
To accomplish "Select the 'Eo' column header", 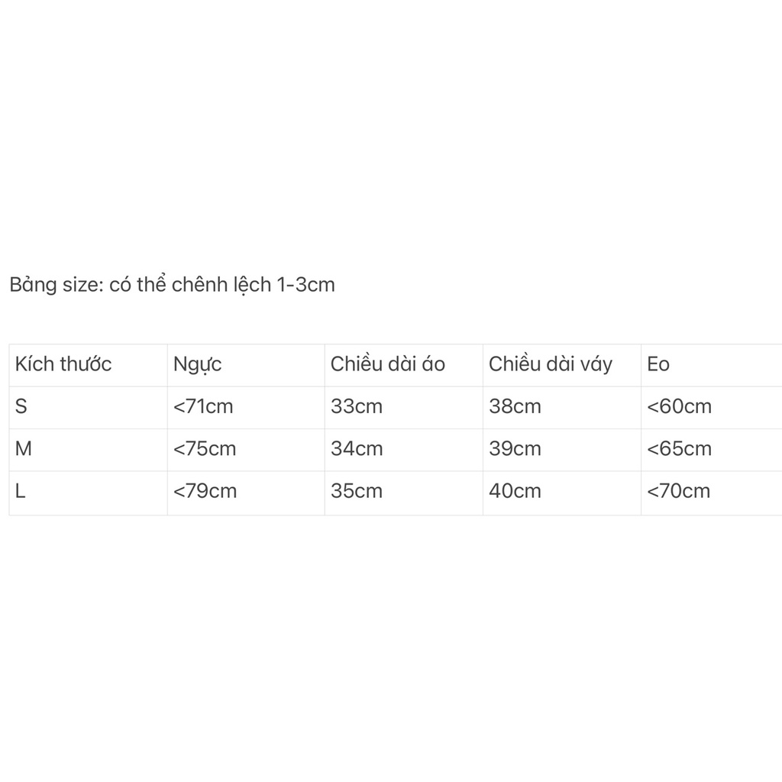I will click(x=658, y=364).
